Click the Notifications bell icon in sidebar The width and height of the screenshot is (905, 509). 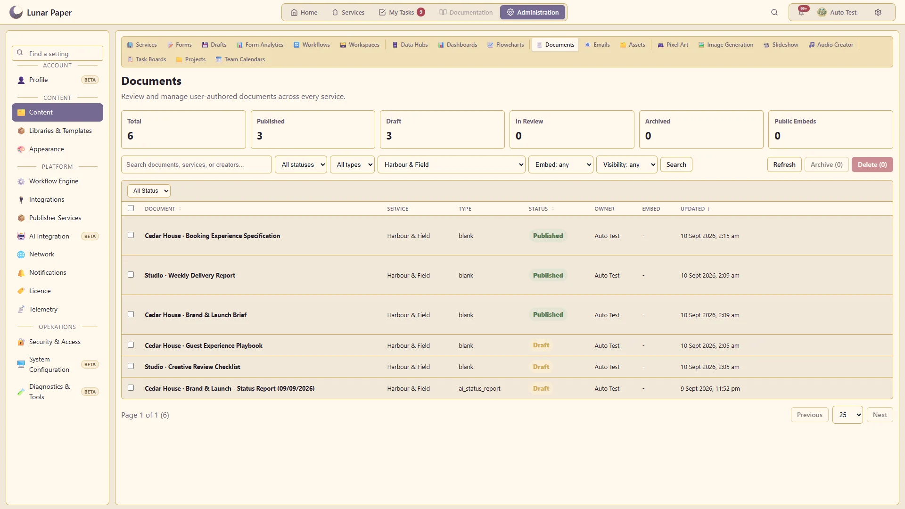[21, 273]
